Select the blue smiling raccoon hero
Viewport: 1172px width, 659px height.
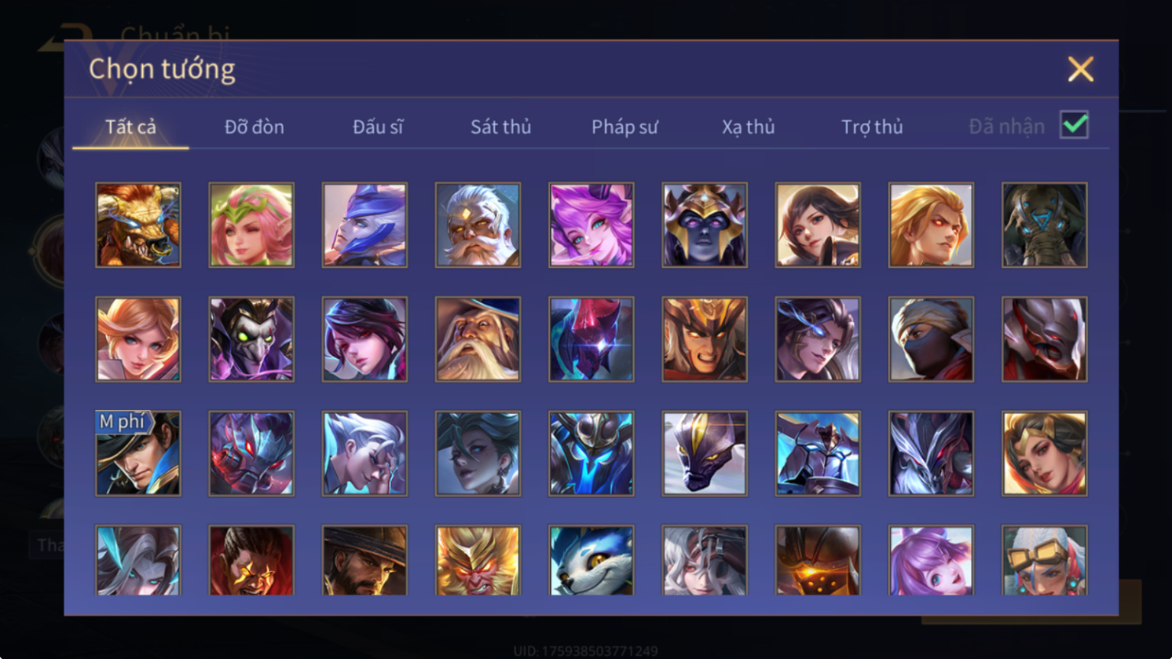(591, 560)
